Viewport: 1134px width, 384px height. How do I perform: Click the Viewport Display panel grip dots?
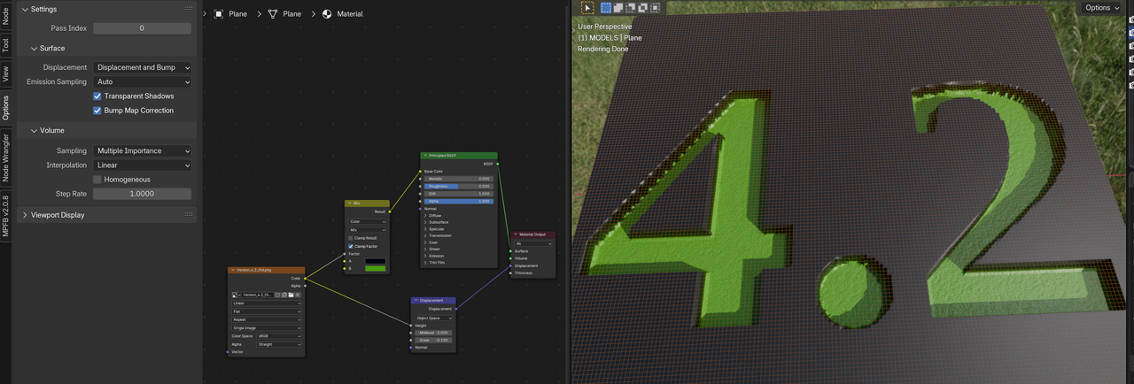point(189,214)
